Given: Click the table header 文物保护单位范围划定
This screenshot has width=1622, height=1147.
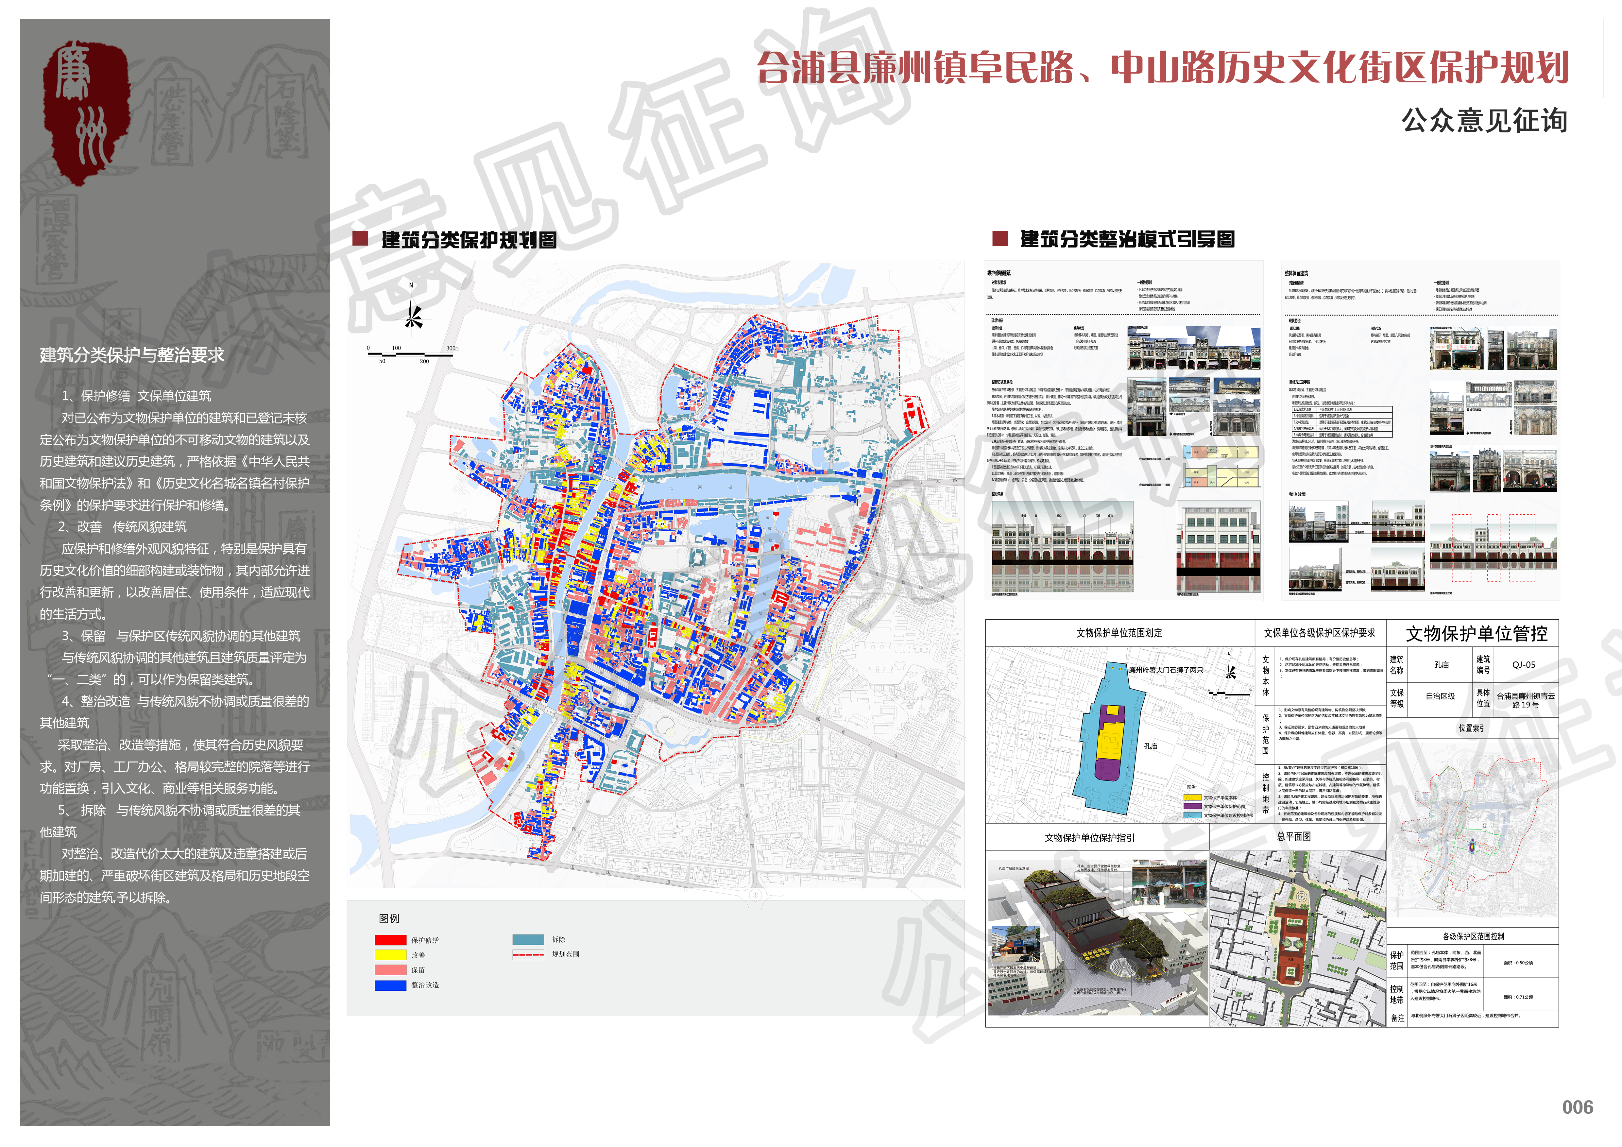Looking at the screenshot, I should (x=1119, y=633).
